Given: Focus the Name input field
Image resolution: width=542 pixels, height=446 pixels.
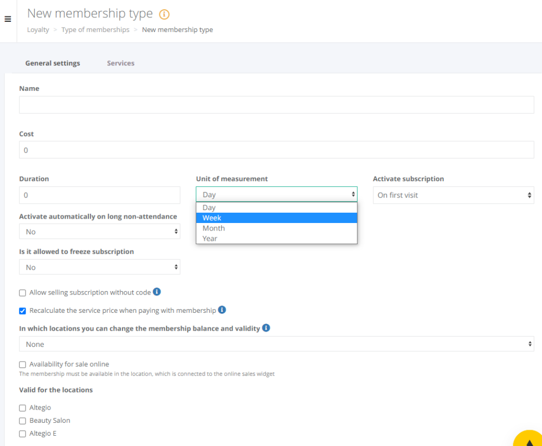Looking at the screenshot, I should click(x=276, y=104).
